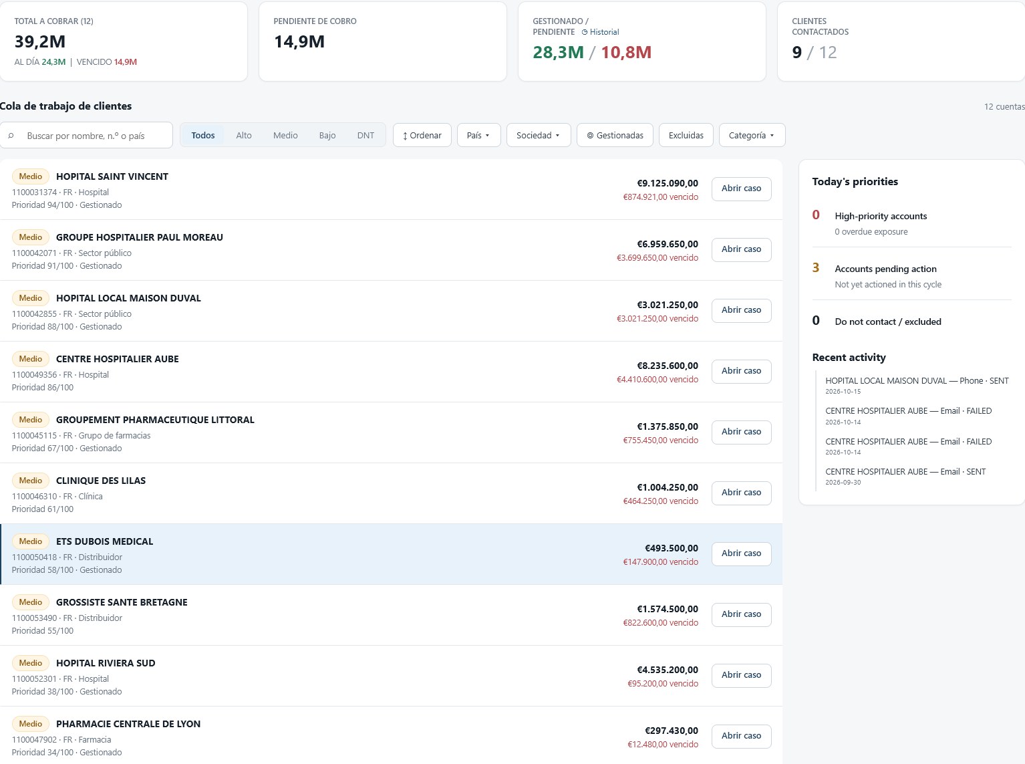The image size is (1025, 764).
Task: Select the HOPITAL SAINT VINCENT customer name
Action: click(112, 176)
